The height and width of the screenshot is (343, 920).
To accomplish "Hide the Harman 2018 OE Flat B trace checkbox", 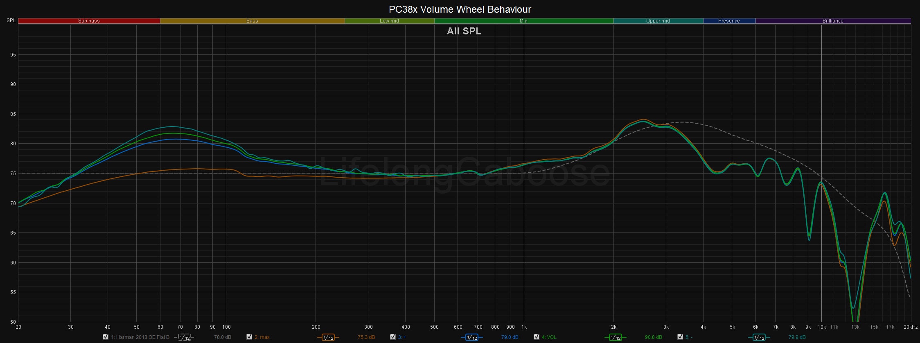I will tap(106, 337).
